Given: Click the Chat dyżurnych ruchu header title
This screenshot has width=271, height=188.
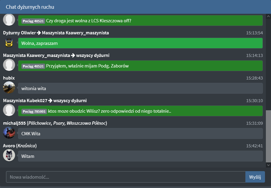Looking at the screenshot, I should click(x=30, y=7).
